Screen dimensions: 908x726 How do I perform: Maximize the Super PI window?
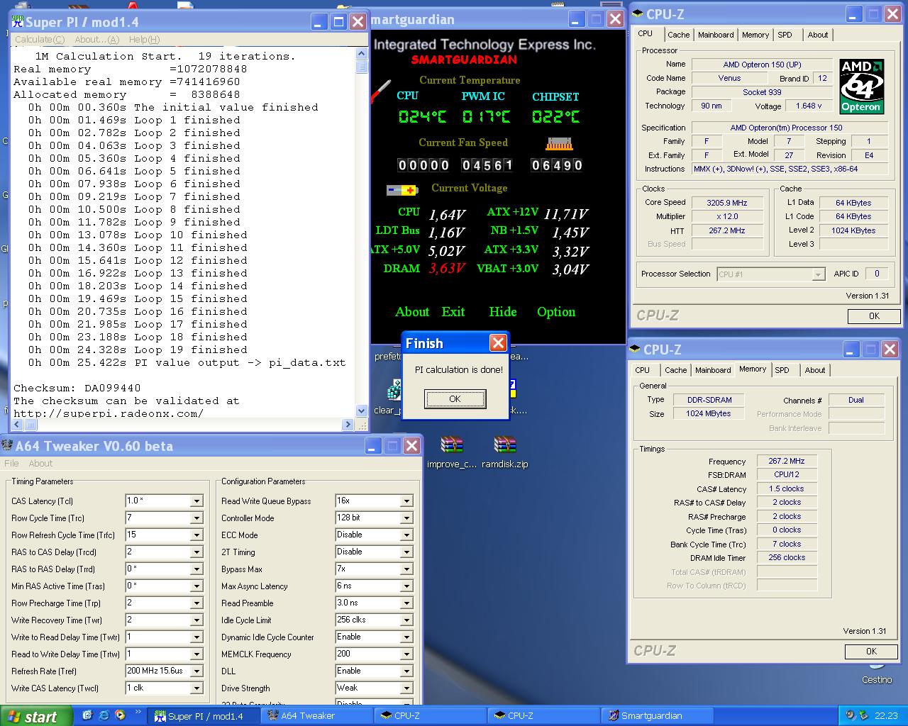point(339,22)
